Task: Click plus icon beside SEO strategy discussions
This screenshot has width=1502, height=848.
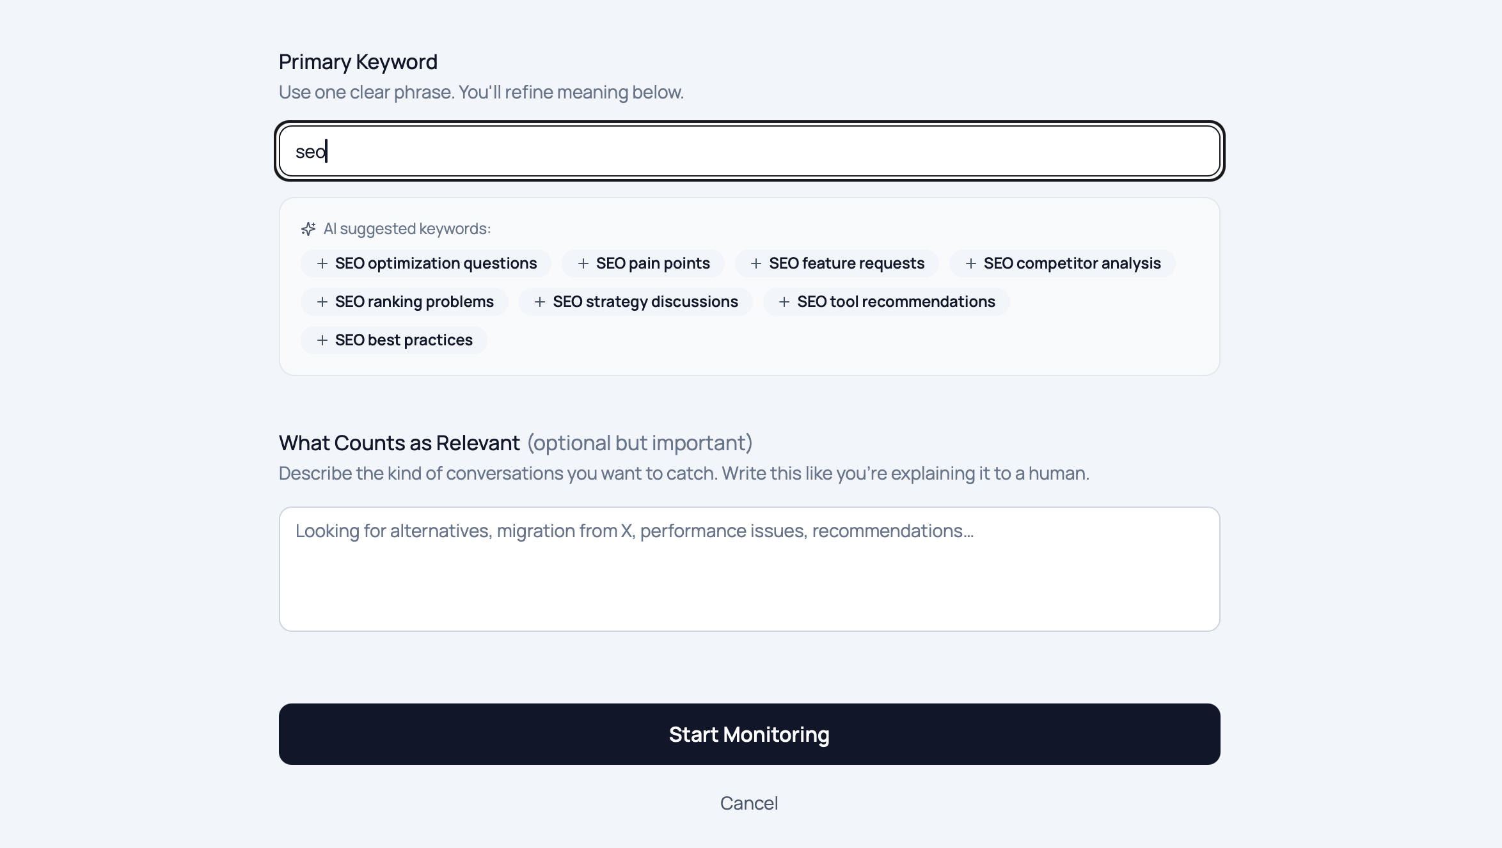Action: [x=540, y=302]
